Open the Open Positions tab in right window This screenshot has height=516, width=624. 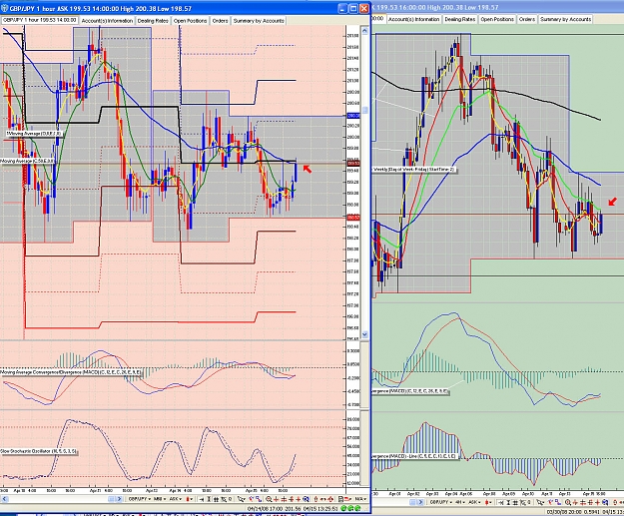pyautogui.click(x=497, y=19)
